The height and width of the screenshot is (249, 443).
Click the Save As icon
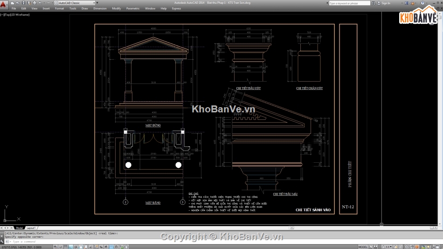(29, 3)
